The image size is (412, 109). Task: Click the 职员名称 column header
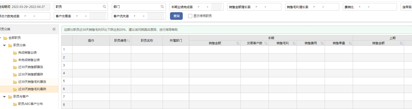(x=147, y=41)
